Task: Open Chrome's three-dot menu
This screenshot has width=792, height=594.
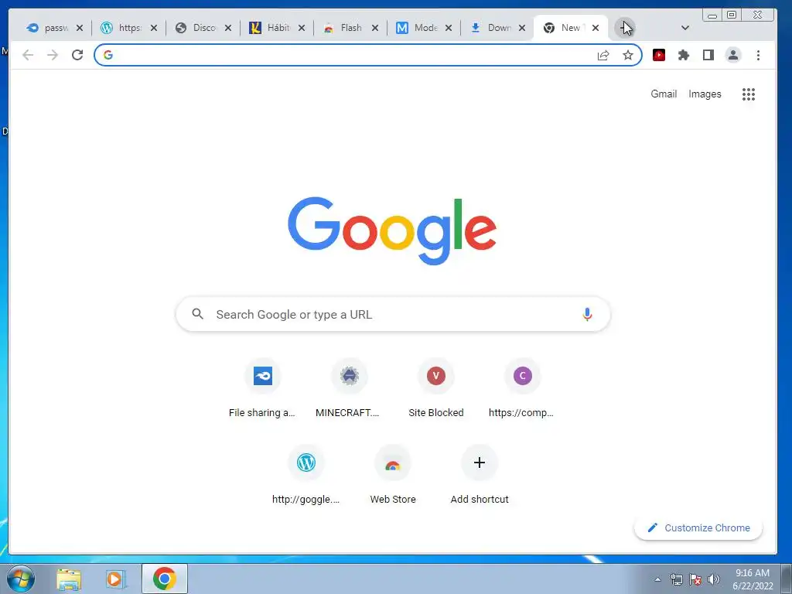Action: tap(758, 55)
